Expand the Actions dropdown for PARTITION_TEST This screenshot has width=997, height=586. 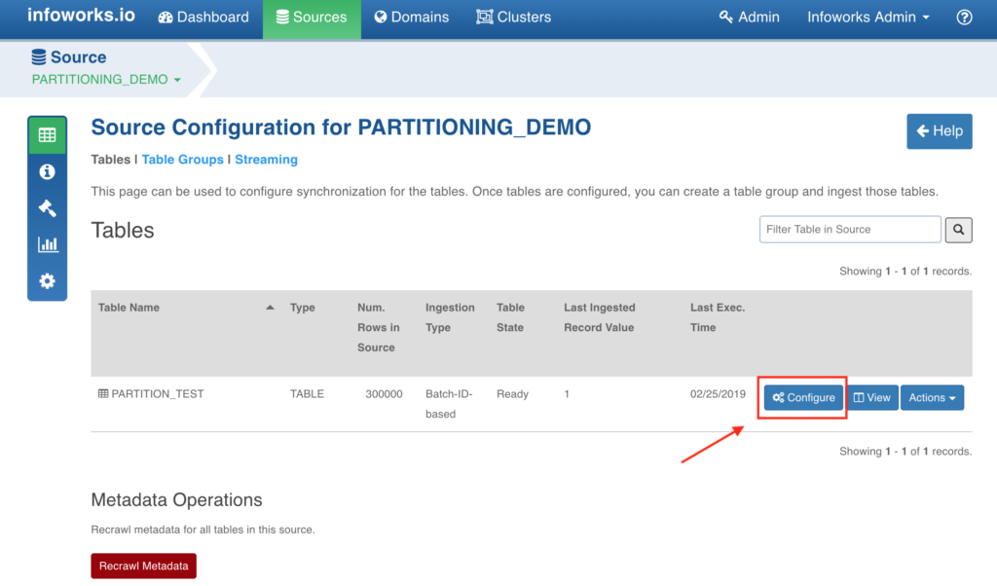coord(932,398)
